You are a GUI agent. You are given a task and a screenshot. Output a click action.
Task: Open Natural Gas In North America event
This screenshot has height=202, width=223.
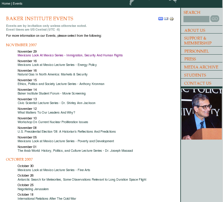tap(53, 74)
